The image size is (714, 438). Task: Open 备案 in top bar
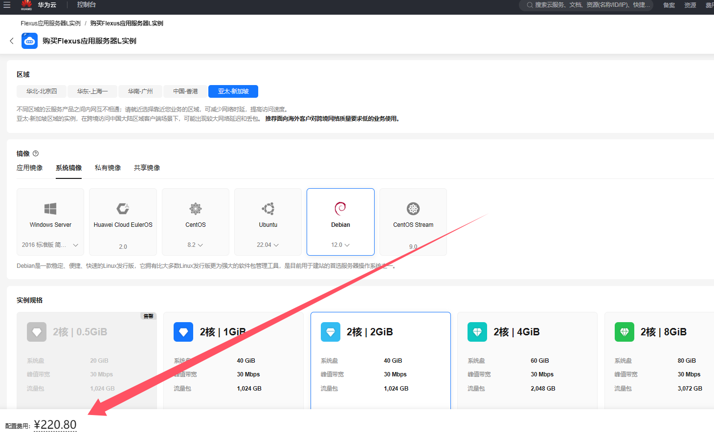[669, 5]
